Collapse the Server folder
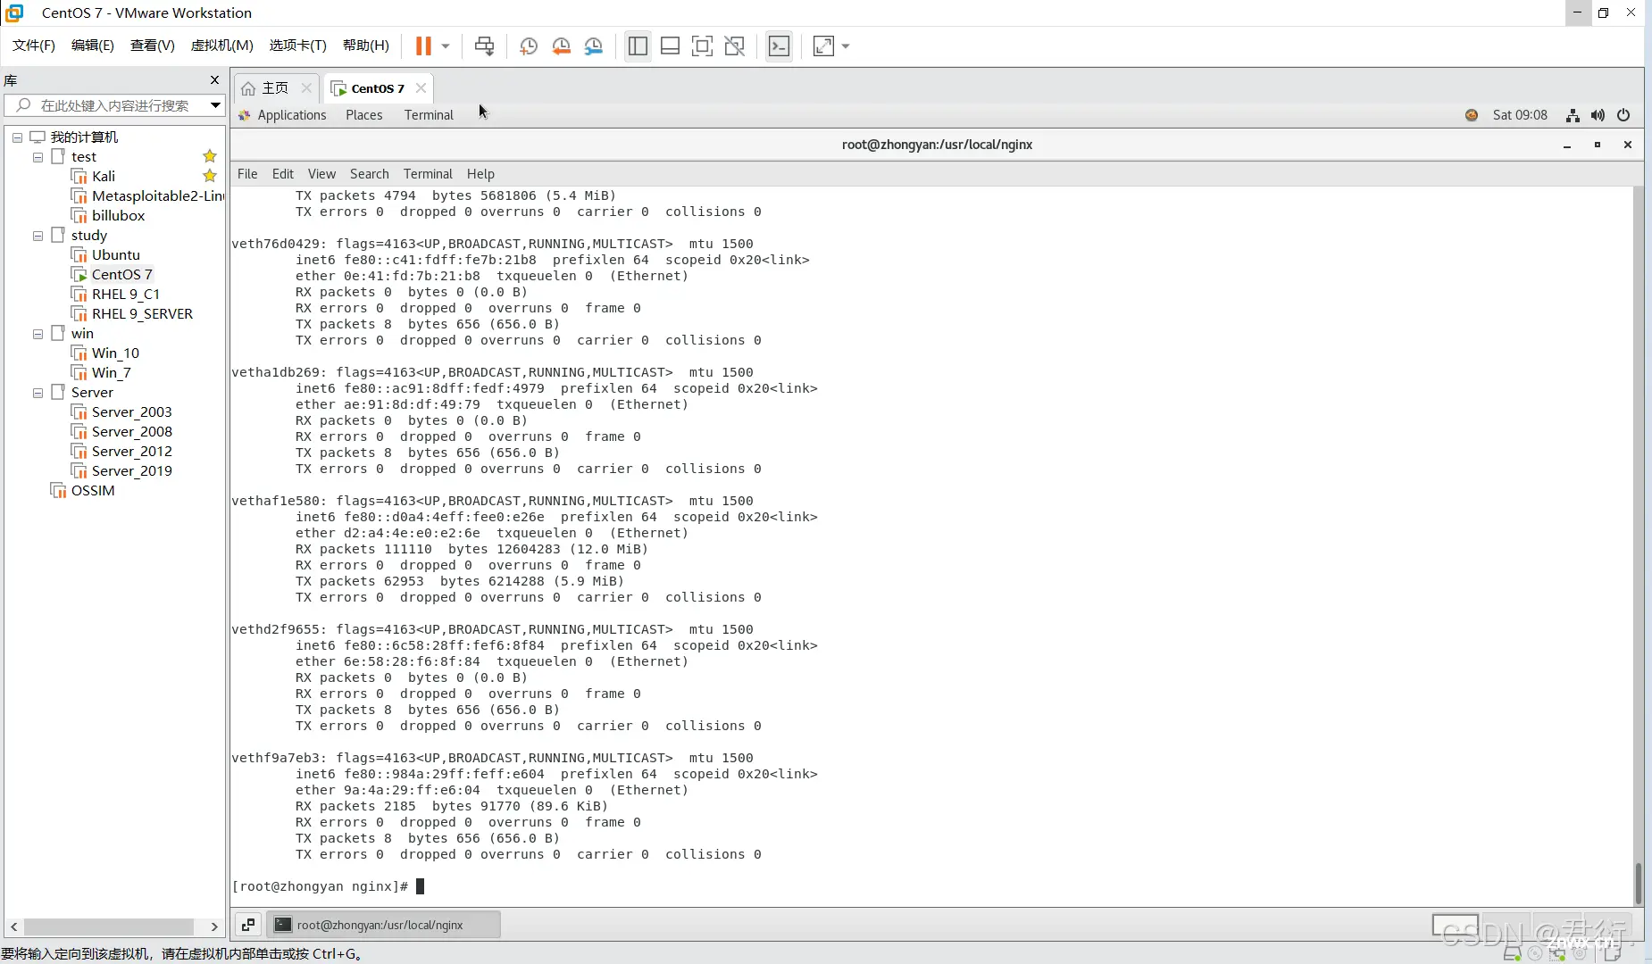 tap(38, 393)
